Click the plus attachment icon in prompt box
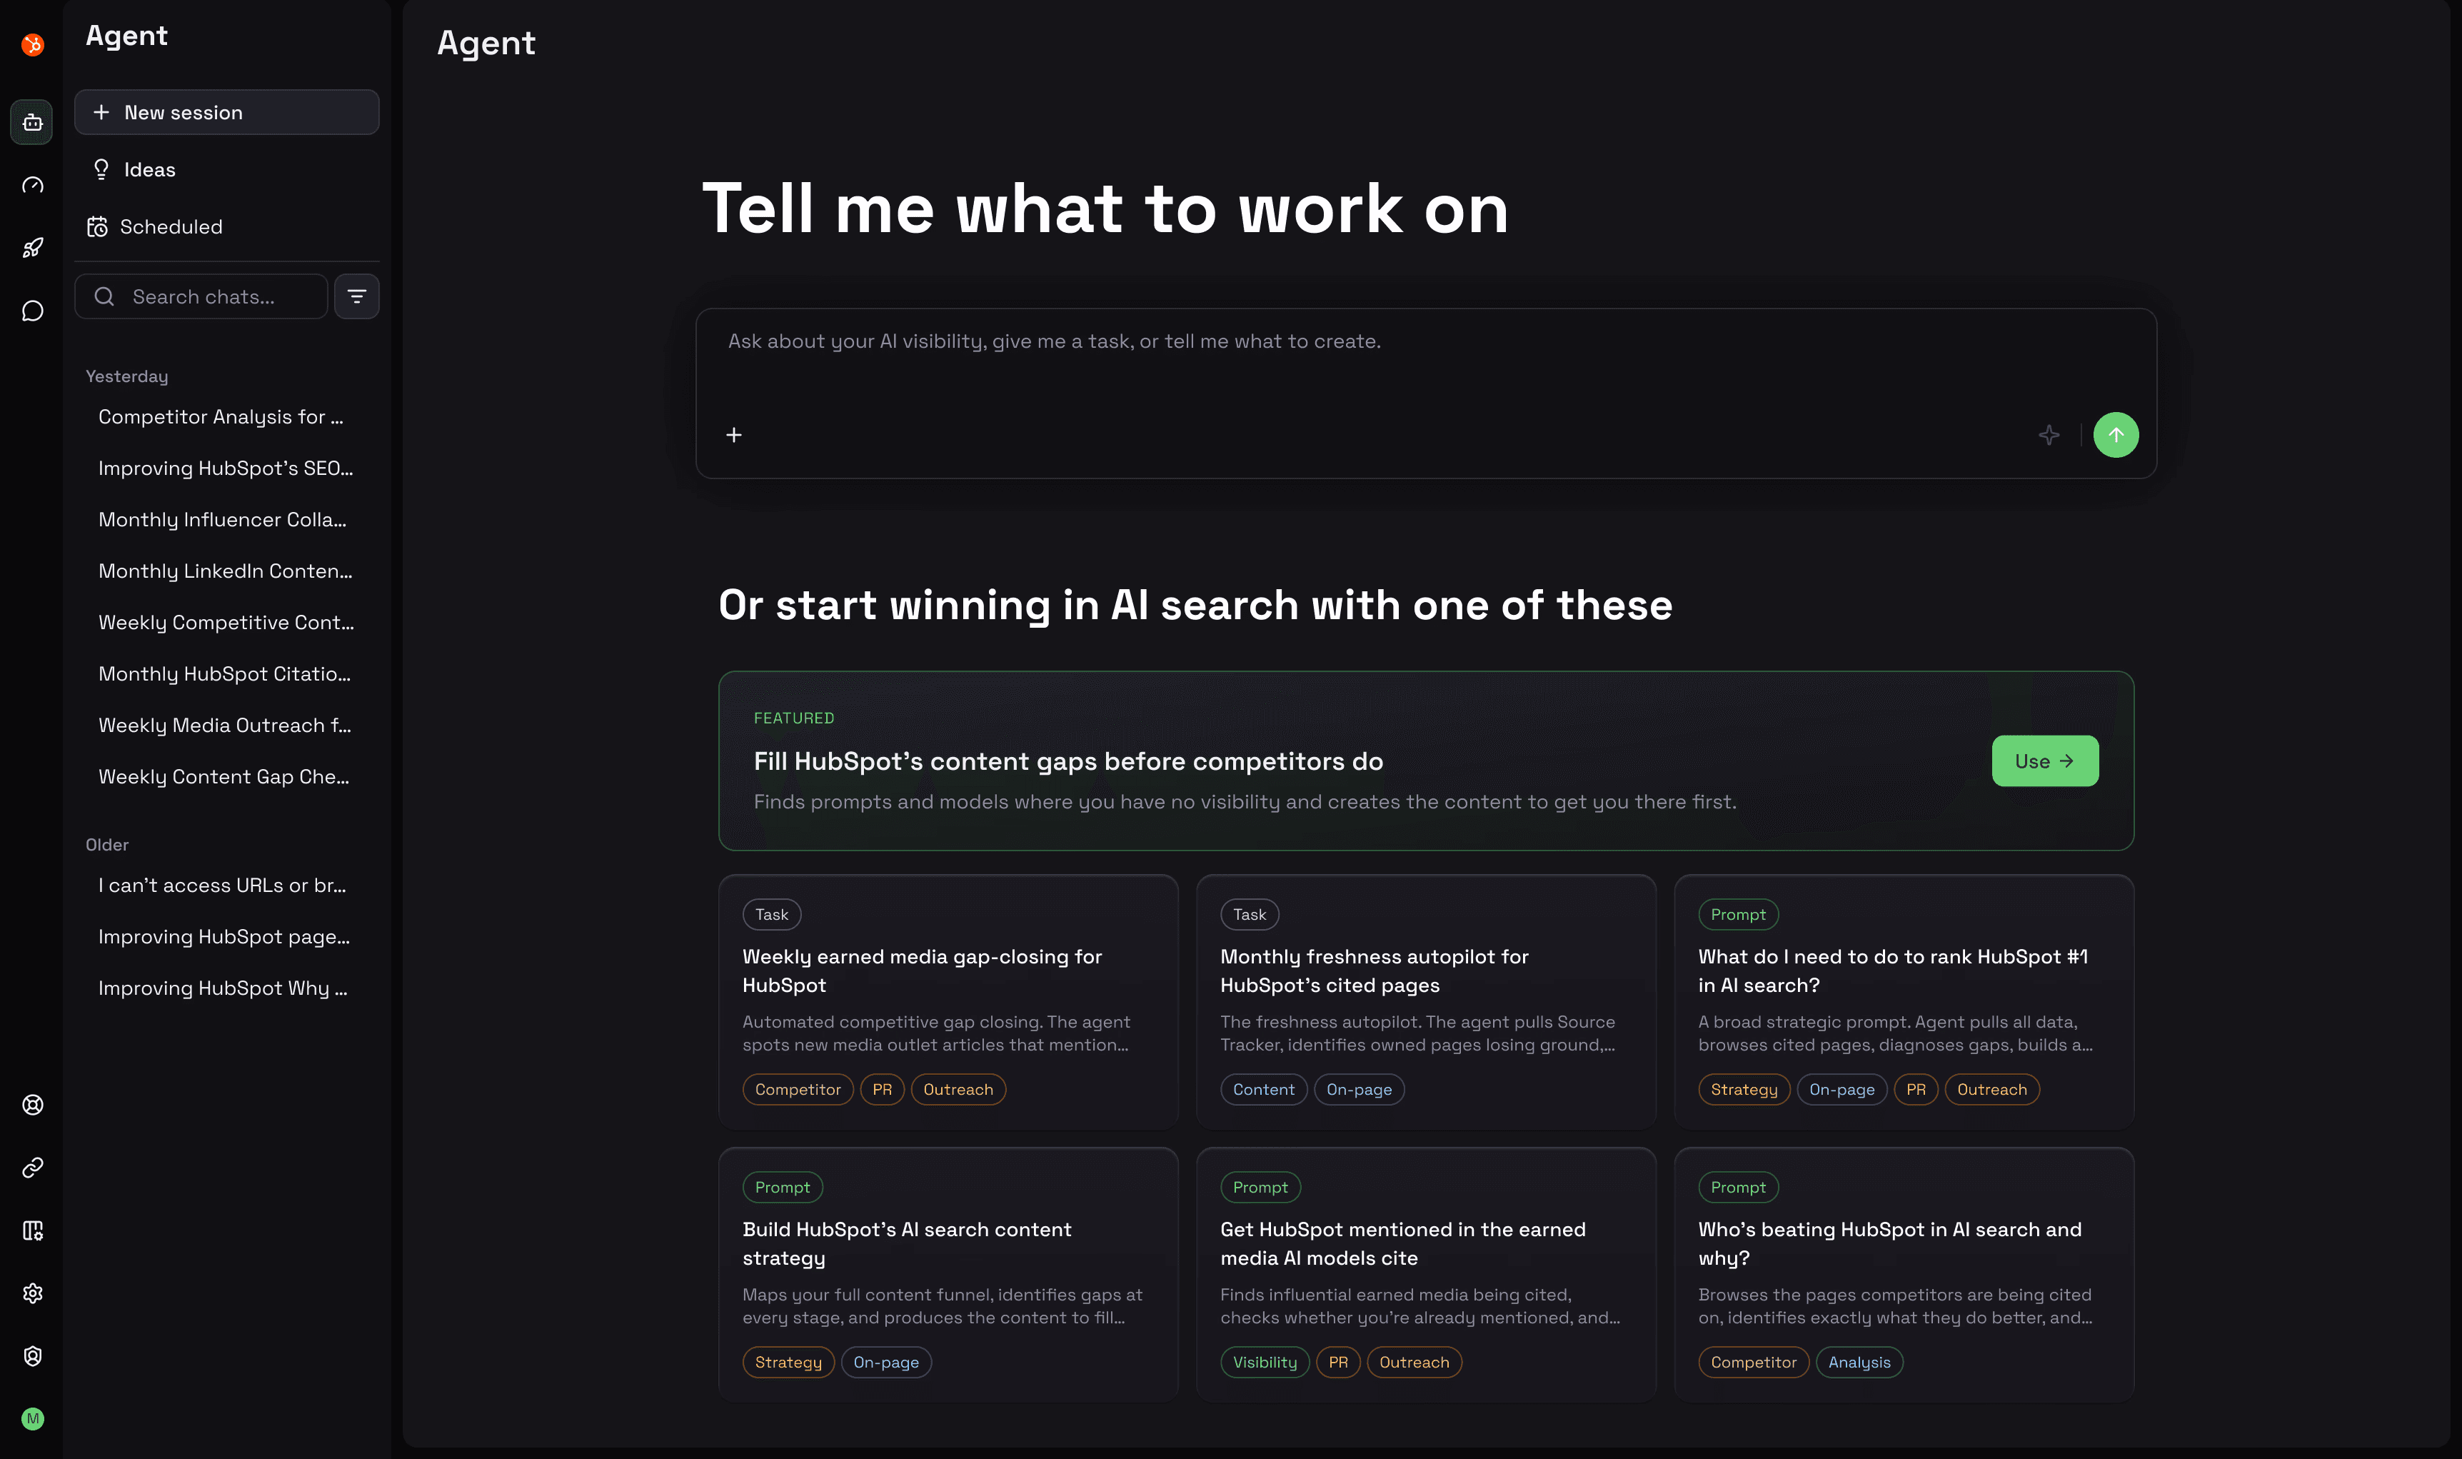This screenshot has height=1459, width=2462. pyautogui.click(x=733, y=434)
